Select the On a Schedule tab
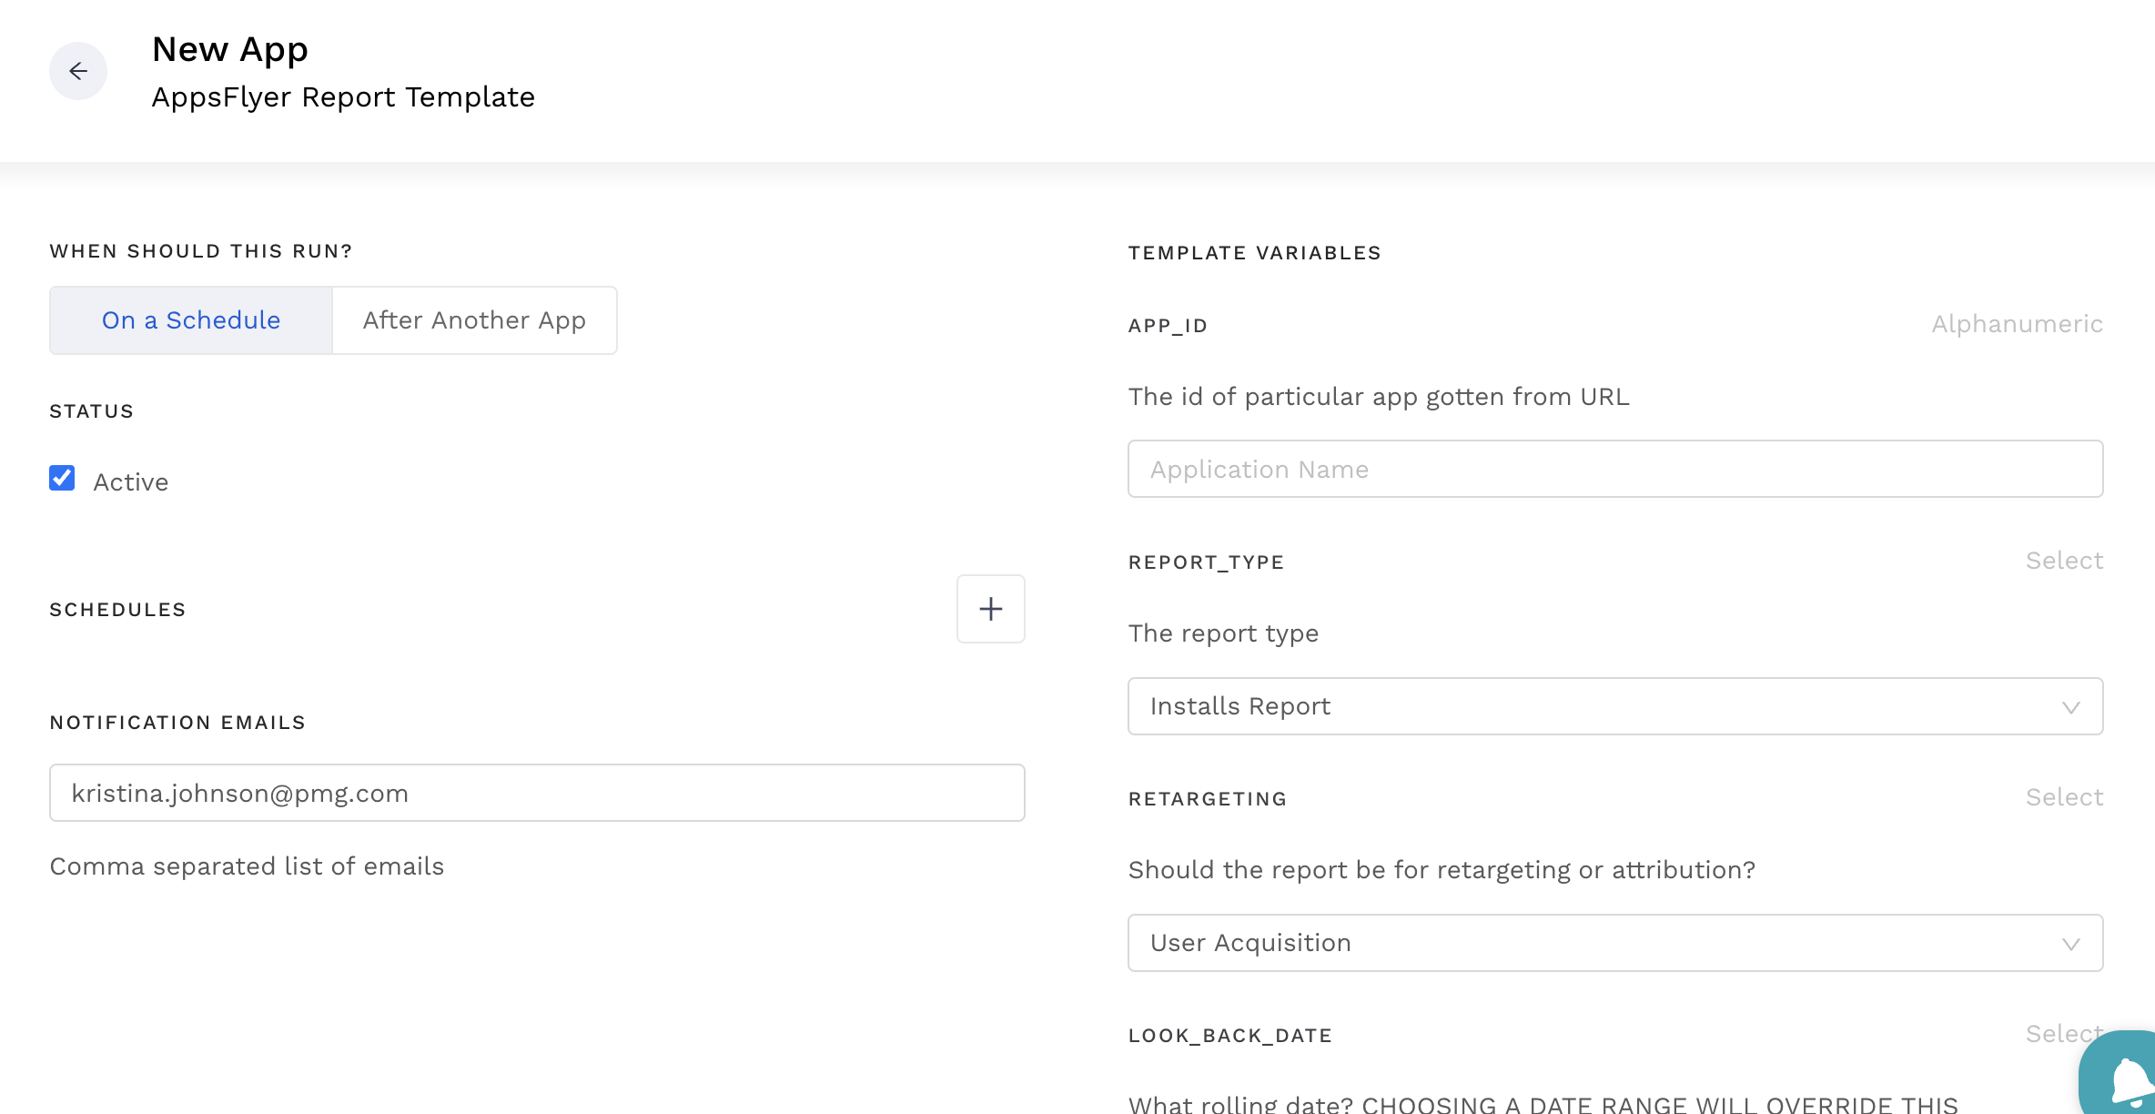Image resolution: width=2155 pixels, height=1114 pixels. point(190,319)
